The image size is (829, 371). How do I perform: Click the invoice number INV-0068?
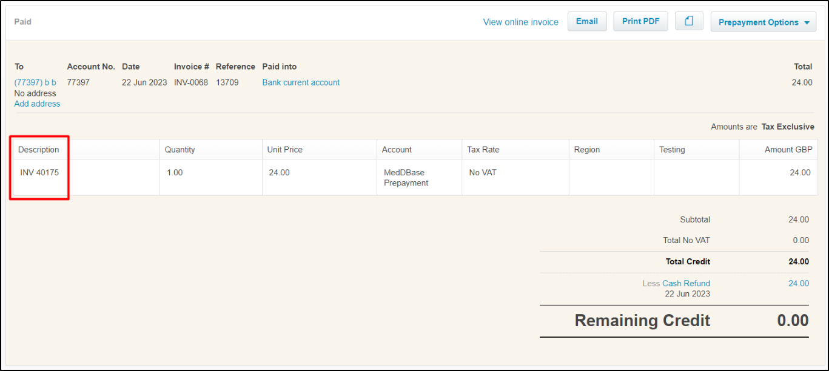(190, 82)
